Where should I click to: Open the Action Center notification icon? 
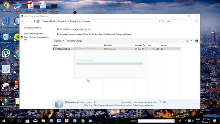coord(215,121)
